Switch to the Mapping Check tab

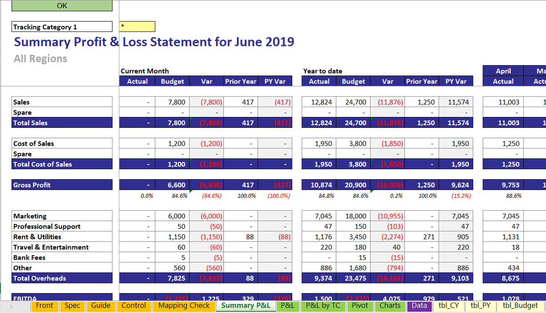click(x=184, y=306)
